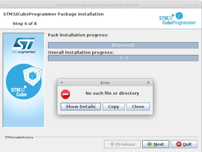Click the 'Step 6 of 8' label

(x=25, y=23)
